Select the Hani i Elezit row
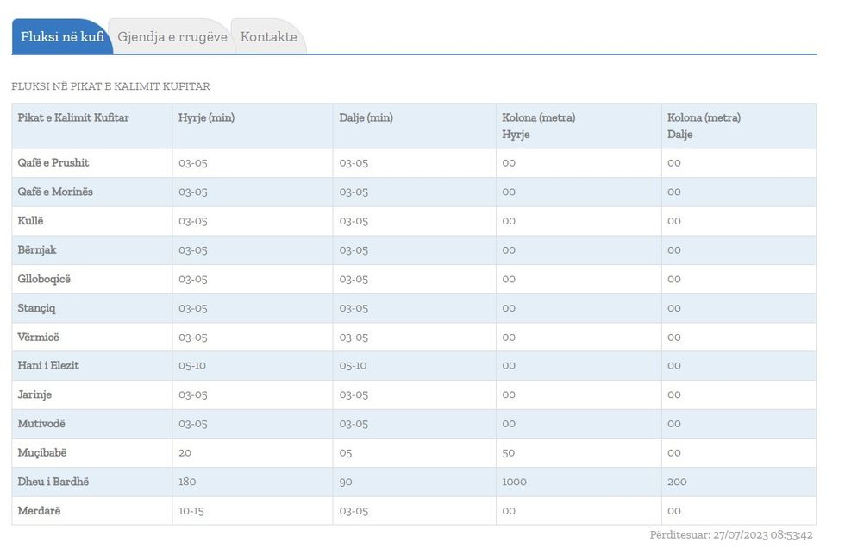The image size is (845, 549). [x=48, y=366]
